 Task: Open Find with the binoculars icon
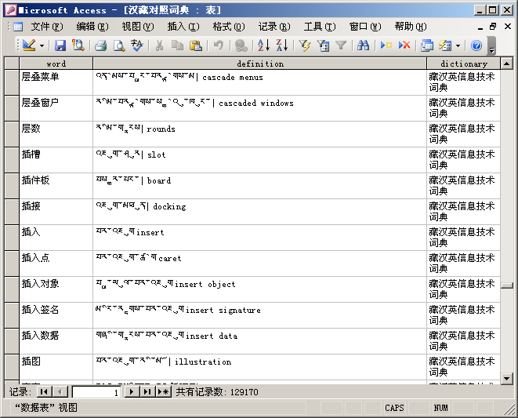point(363,45)
